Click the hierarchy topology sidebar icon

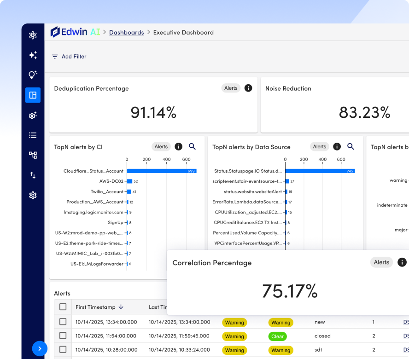pyautogui.click(x=33, y=155)
